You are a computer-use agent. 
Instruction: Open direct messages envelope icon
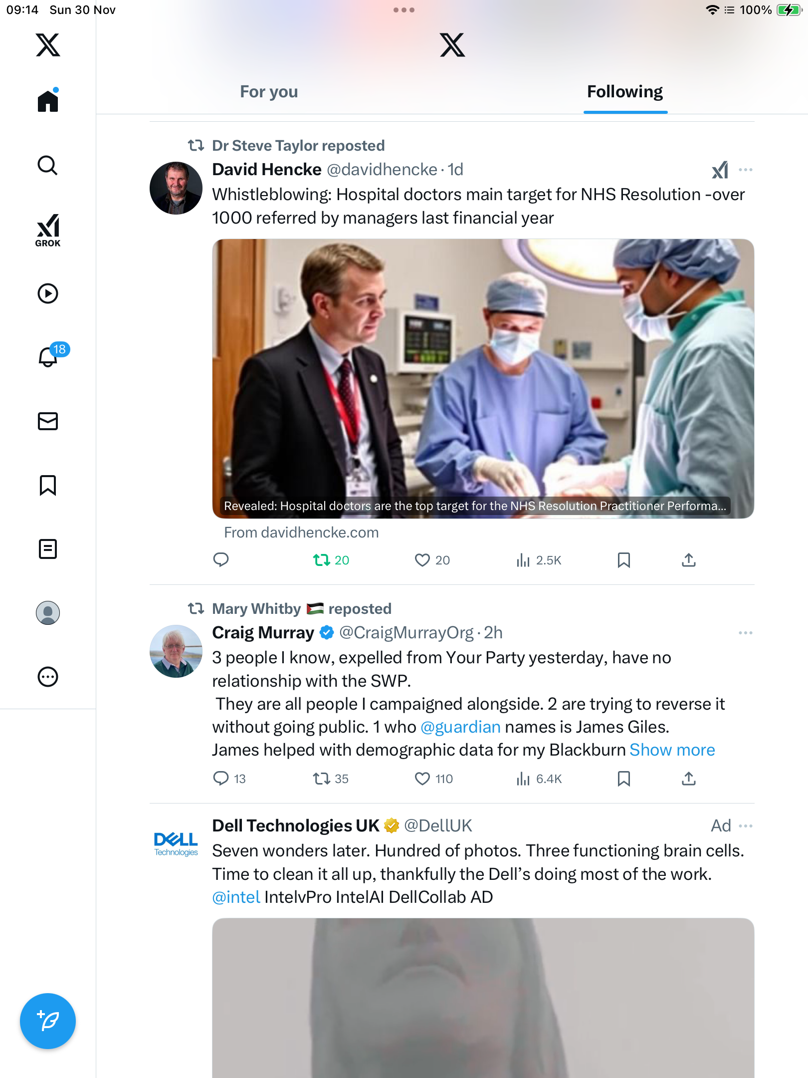48,421
